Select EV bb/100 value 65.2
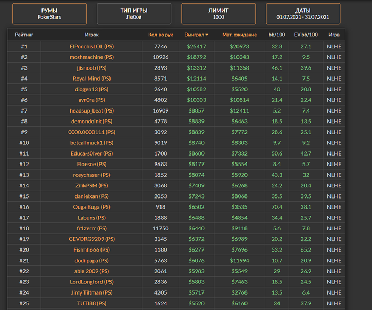Viewport: 372px width, 310px height. coord(306,250)
